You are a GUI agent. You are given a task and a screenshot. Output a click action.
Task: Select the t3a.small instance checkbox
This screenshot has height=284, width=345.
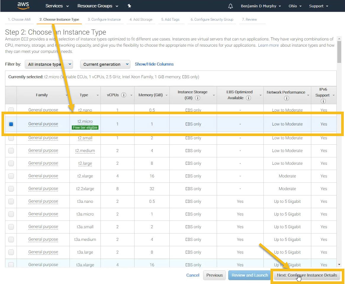point(11,227)
